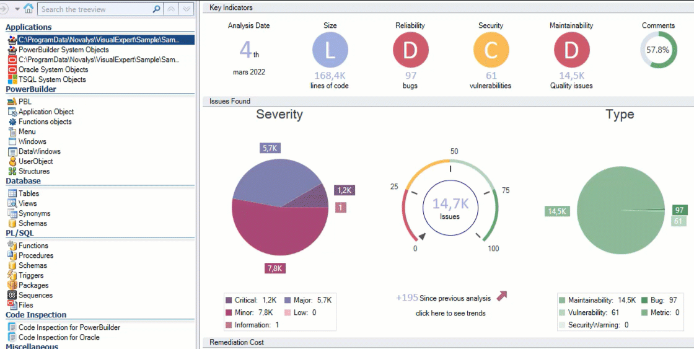Click the Maintainability grade D circle
The width and height of the screenshot is (694, 349).
pyautogui.click(x=571, y=50)
